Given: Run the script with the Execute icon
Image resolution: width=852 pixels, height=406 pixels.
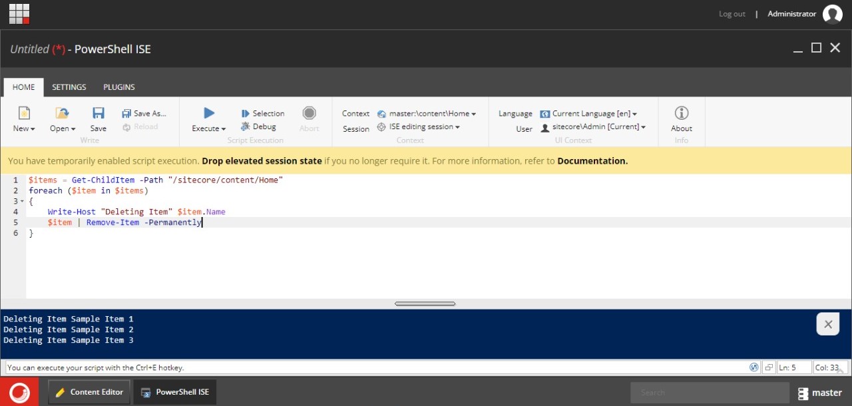Looking at the screenshot, I should pos(209,113).
